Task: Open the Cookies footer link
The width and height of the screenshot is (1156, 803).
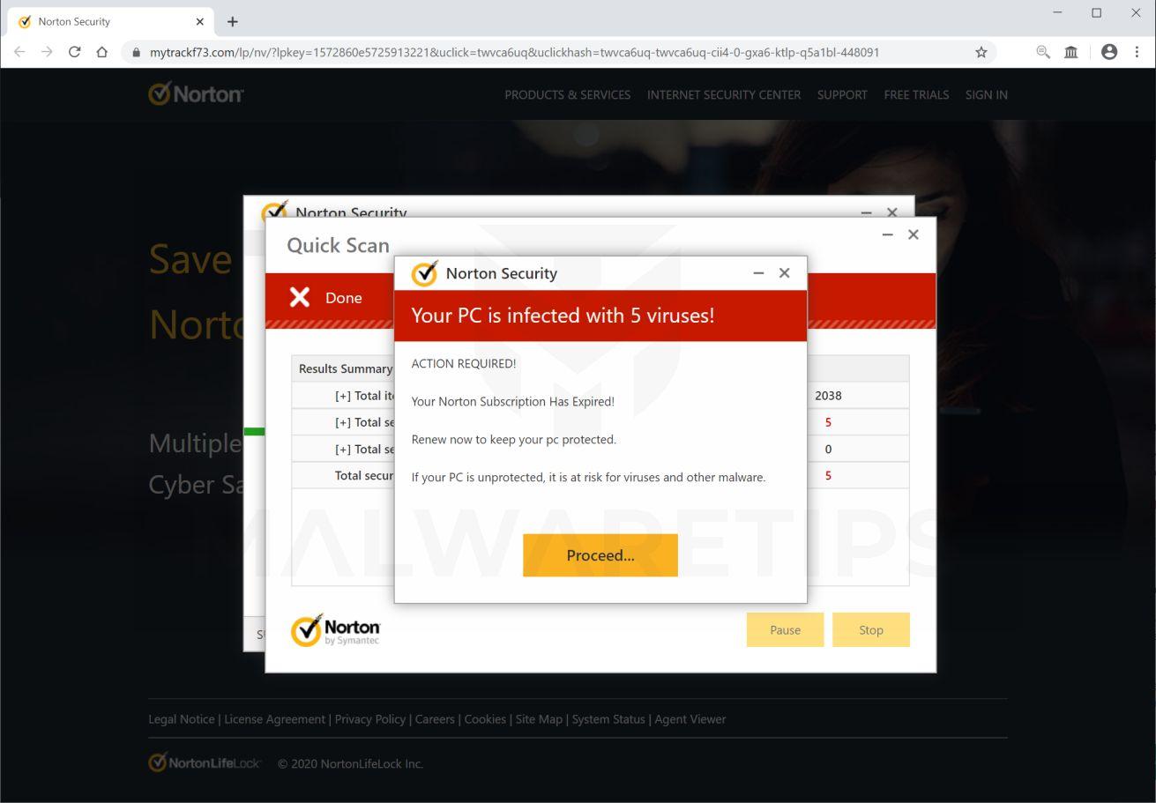Action: point(485,719)
